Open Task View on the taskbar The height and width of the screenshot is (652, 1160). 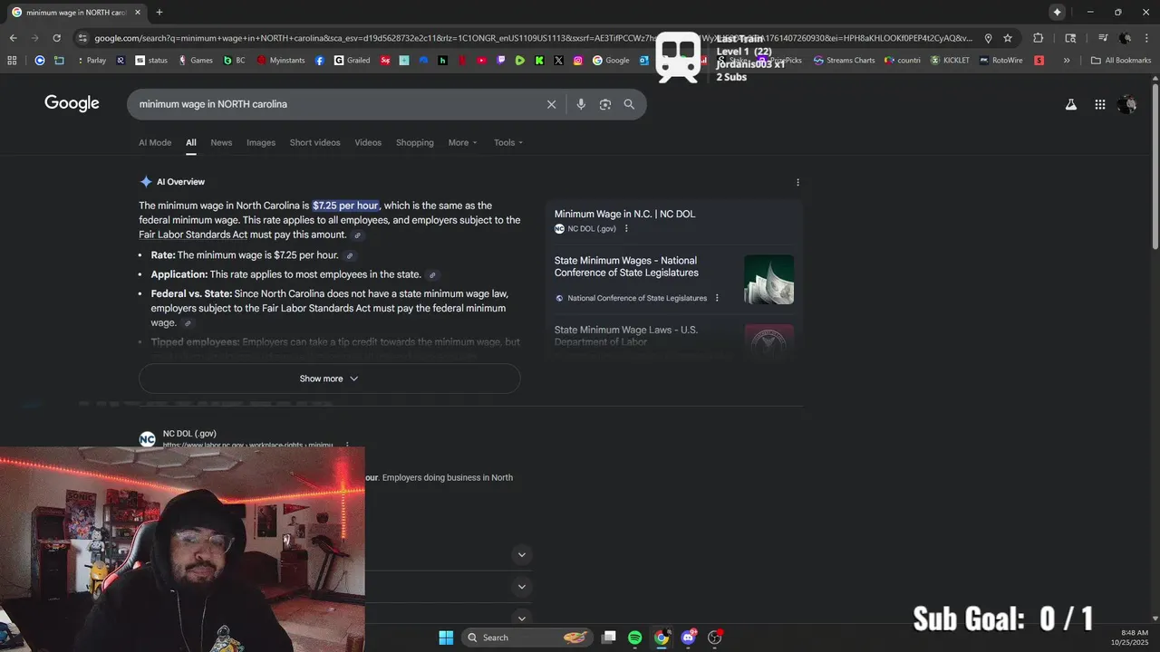click(x=608, y=638)
